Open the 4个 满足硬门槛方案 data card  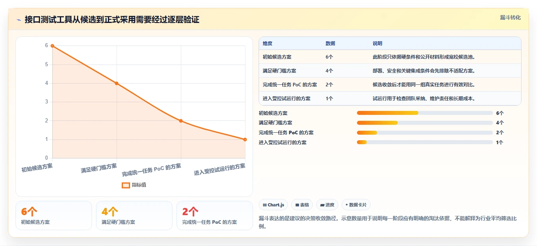click(x=134, y=215)
